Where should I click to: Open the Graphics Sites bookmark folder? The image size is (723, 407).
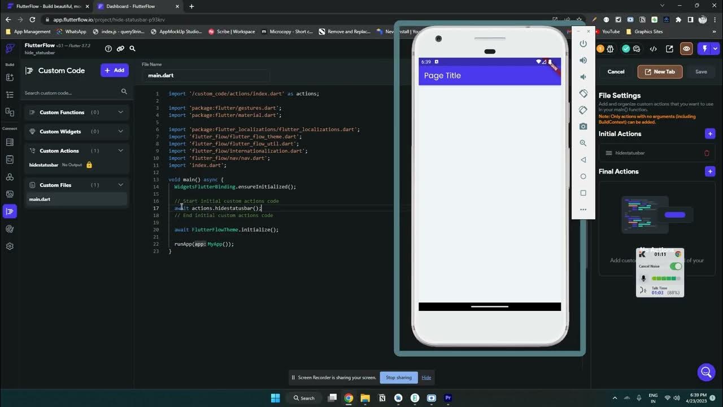[x=644, y=32]
